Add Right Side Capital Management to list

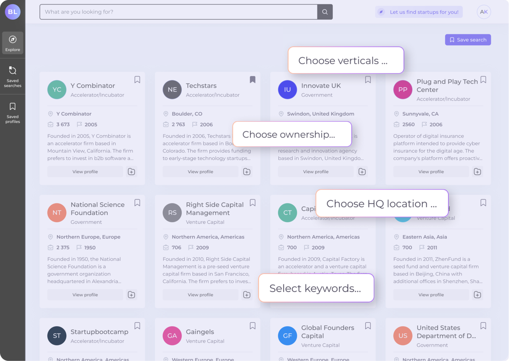(247, 295)
